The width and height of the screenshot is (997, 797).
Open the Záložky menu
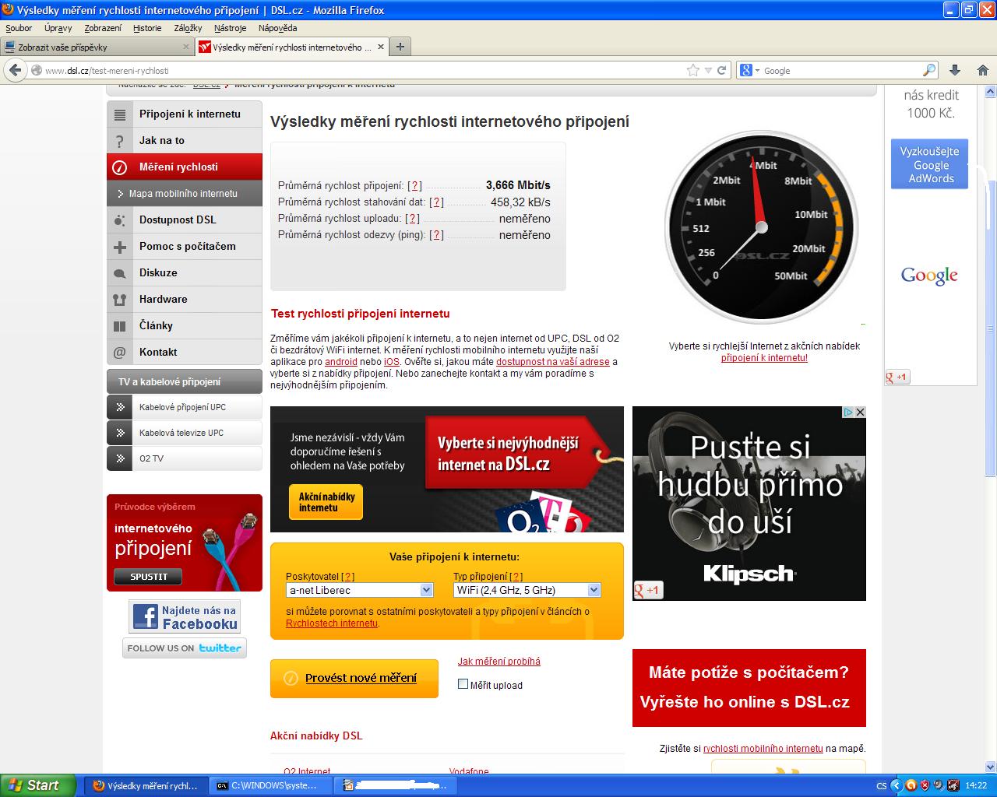point(188,28)
